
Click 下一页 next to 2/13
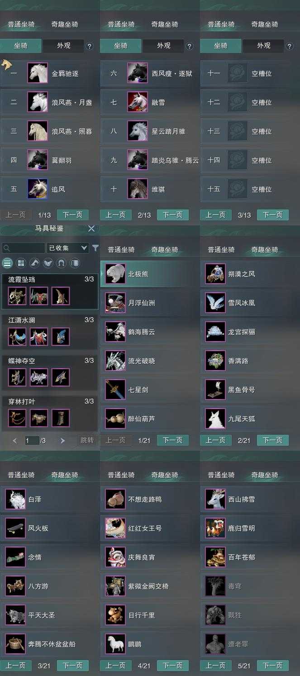coord(172,215)
